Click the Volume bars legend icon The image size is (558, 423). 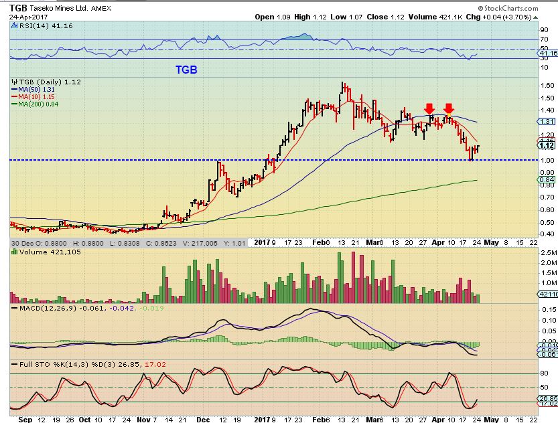click(14, 252)
